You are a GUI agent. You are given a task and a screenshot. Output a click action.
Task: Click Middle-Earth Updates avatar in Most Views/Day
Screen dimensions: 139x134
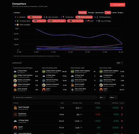(x=44, y=71)
